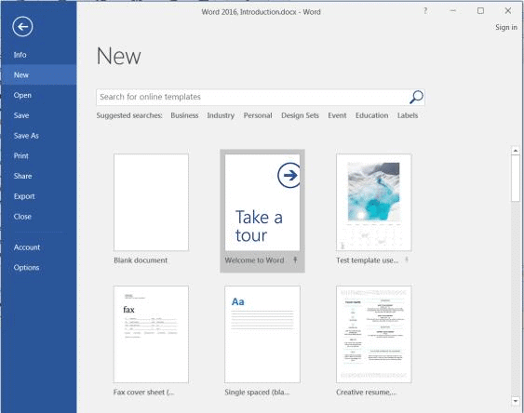Go to the Open page

[x=39, y=95]
